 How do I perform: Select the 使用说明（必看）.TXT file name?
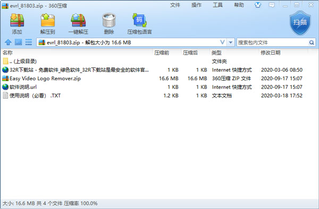[35, 95]
